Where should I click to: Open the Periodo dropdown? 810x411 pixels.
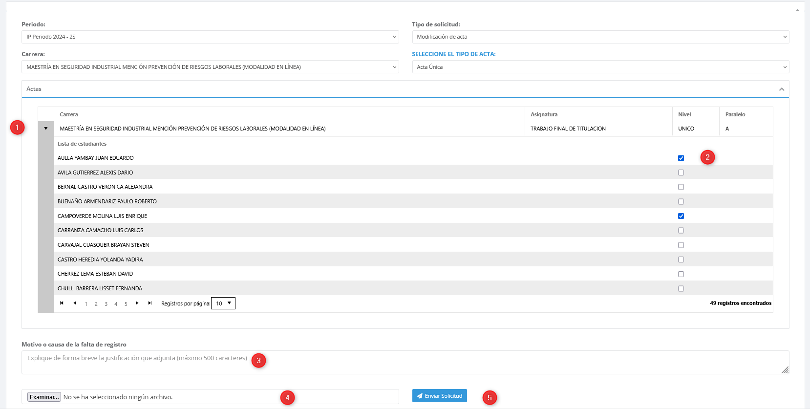coord(210,37)
